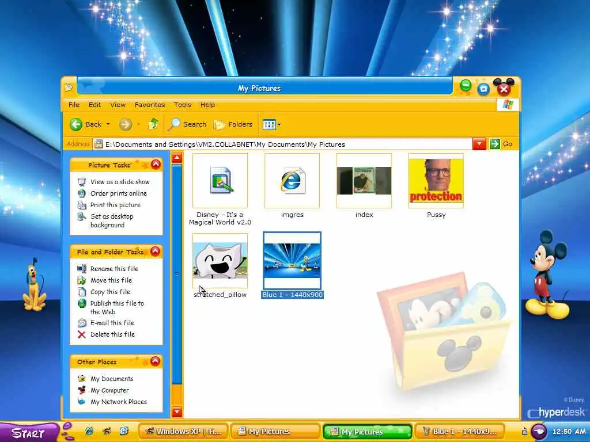This screenshot has height=442, width=590.
Task: Click the side pane scroll up arrow
Action: 177,158
